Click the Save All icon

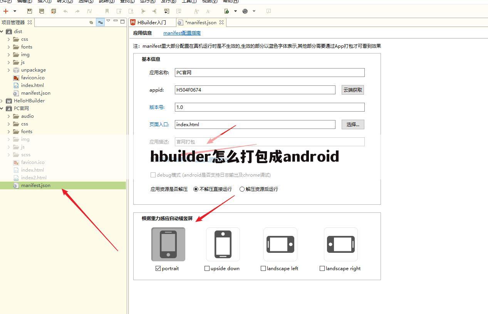point(42,11)
